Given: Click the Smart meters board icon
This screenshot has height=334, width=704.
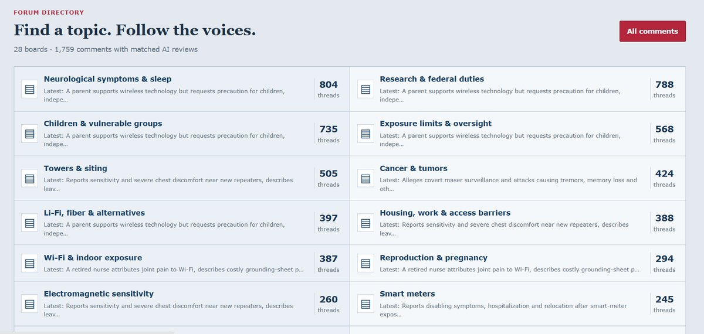Looking at the screenshot, I should click(x=365, y=304).
